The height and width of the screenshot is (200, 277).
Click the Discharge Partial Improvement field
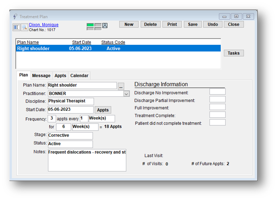tap(217, 99)
